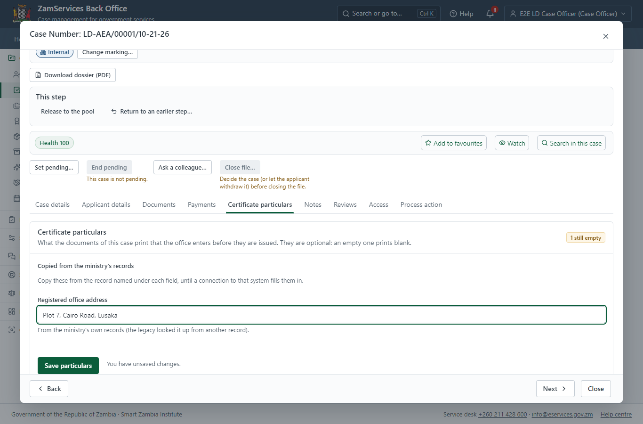Click the ZamServices Back Office title
The width and height of the screenshot is (643, 424).
coord(82,8)
